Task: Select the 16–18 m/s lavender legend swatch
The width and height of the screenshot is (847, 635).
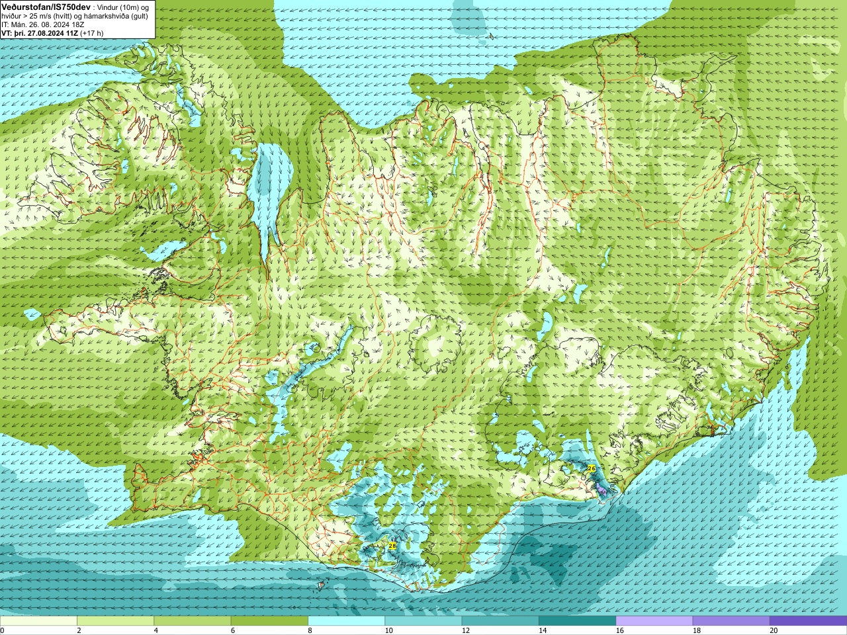Action: pos(654,621)
